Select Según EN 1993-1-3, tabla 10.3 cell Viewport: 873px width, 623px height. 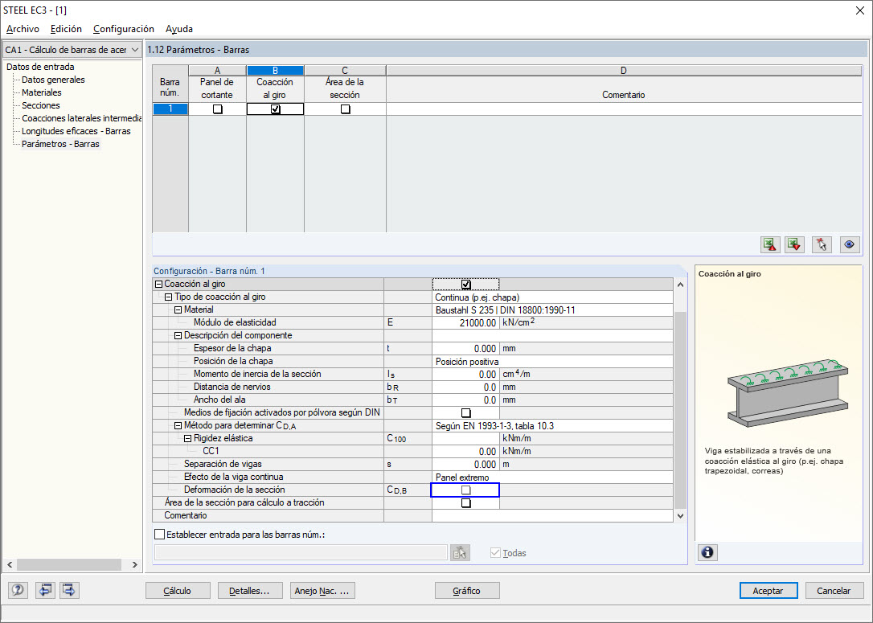pyautogui.click(x=552, y=426)
